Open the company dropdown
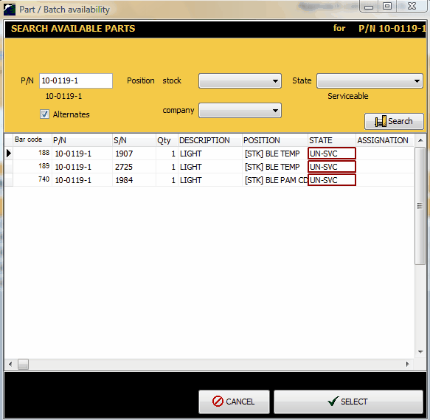This screenshot has width=430, height=420. [240, 111]
